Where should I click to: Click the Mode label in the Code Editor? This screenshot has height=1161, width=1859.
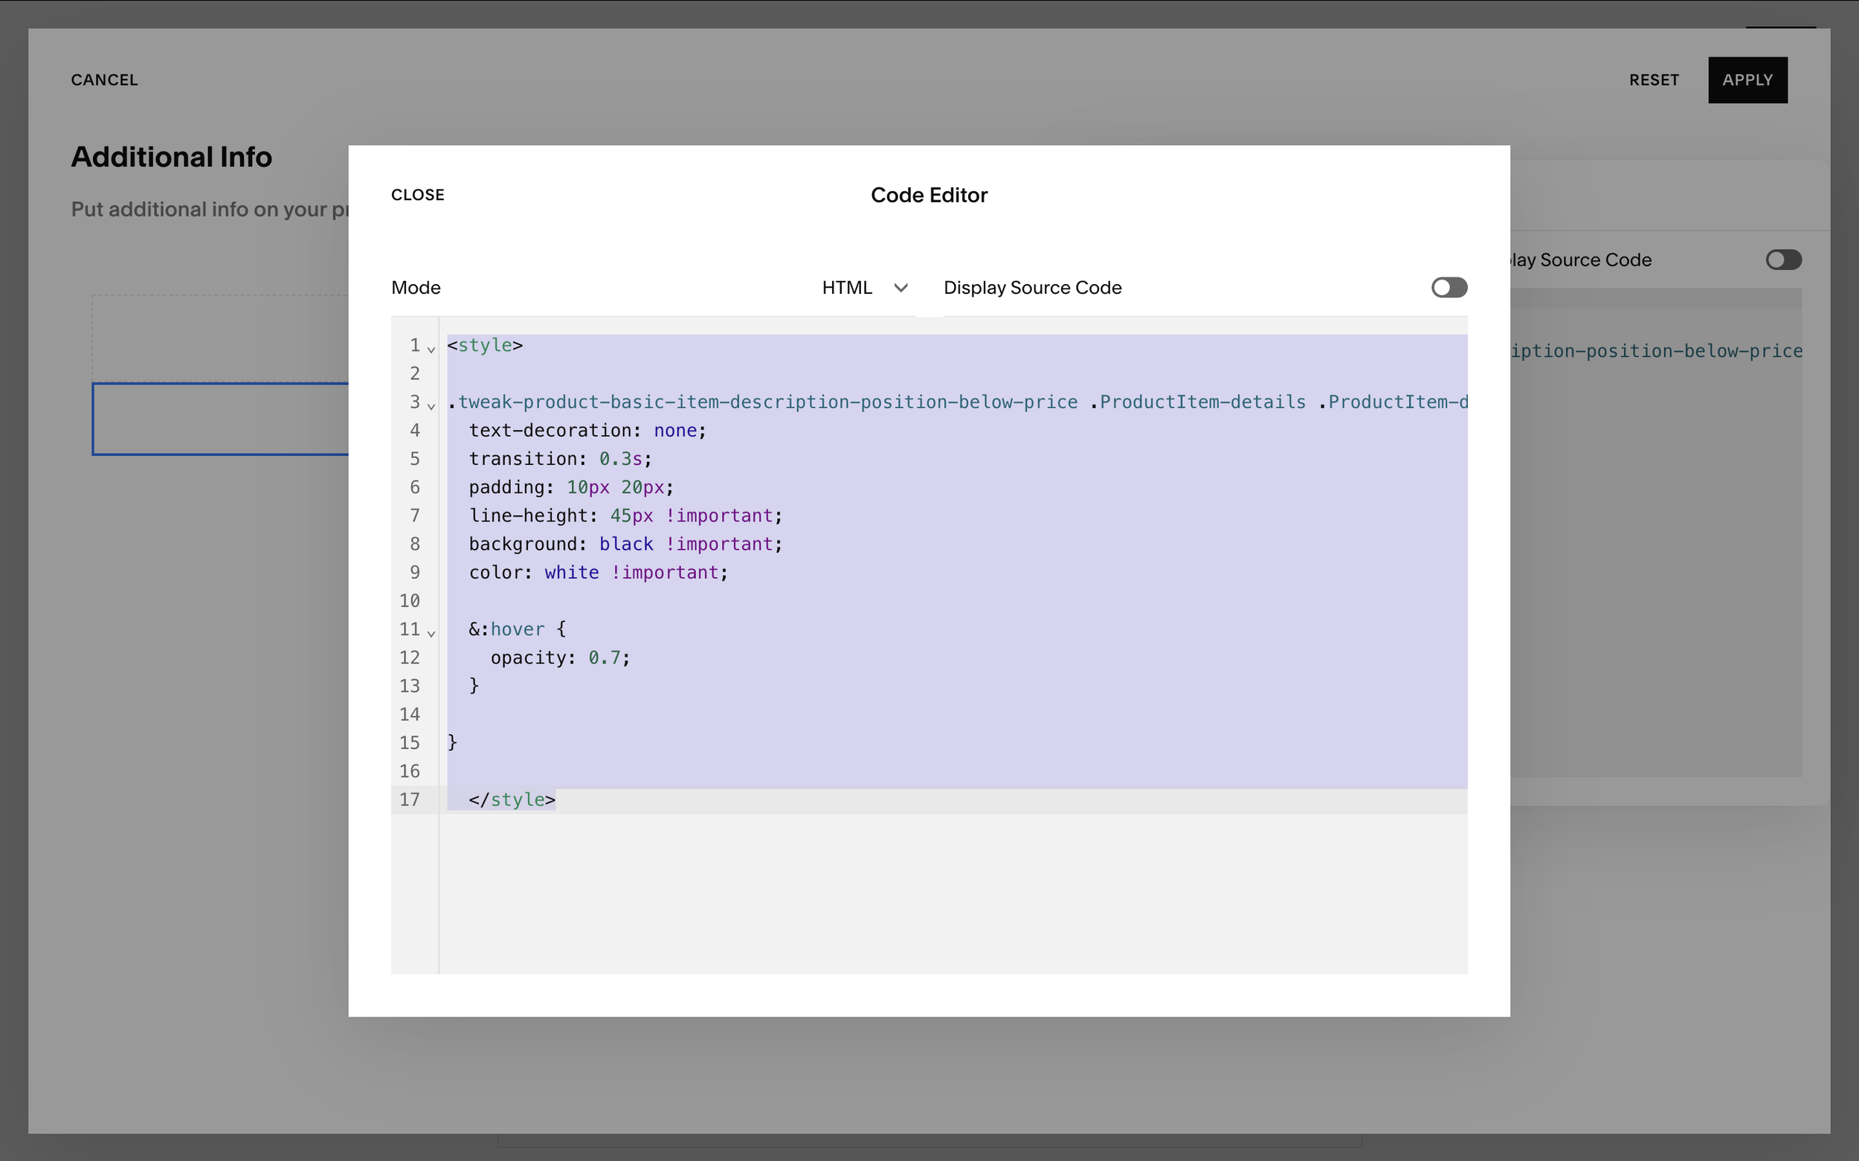coord(415,288)
